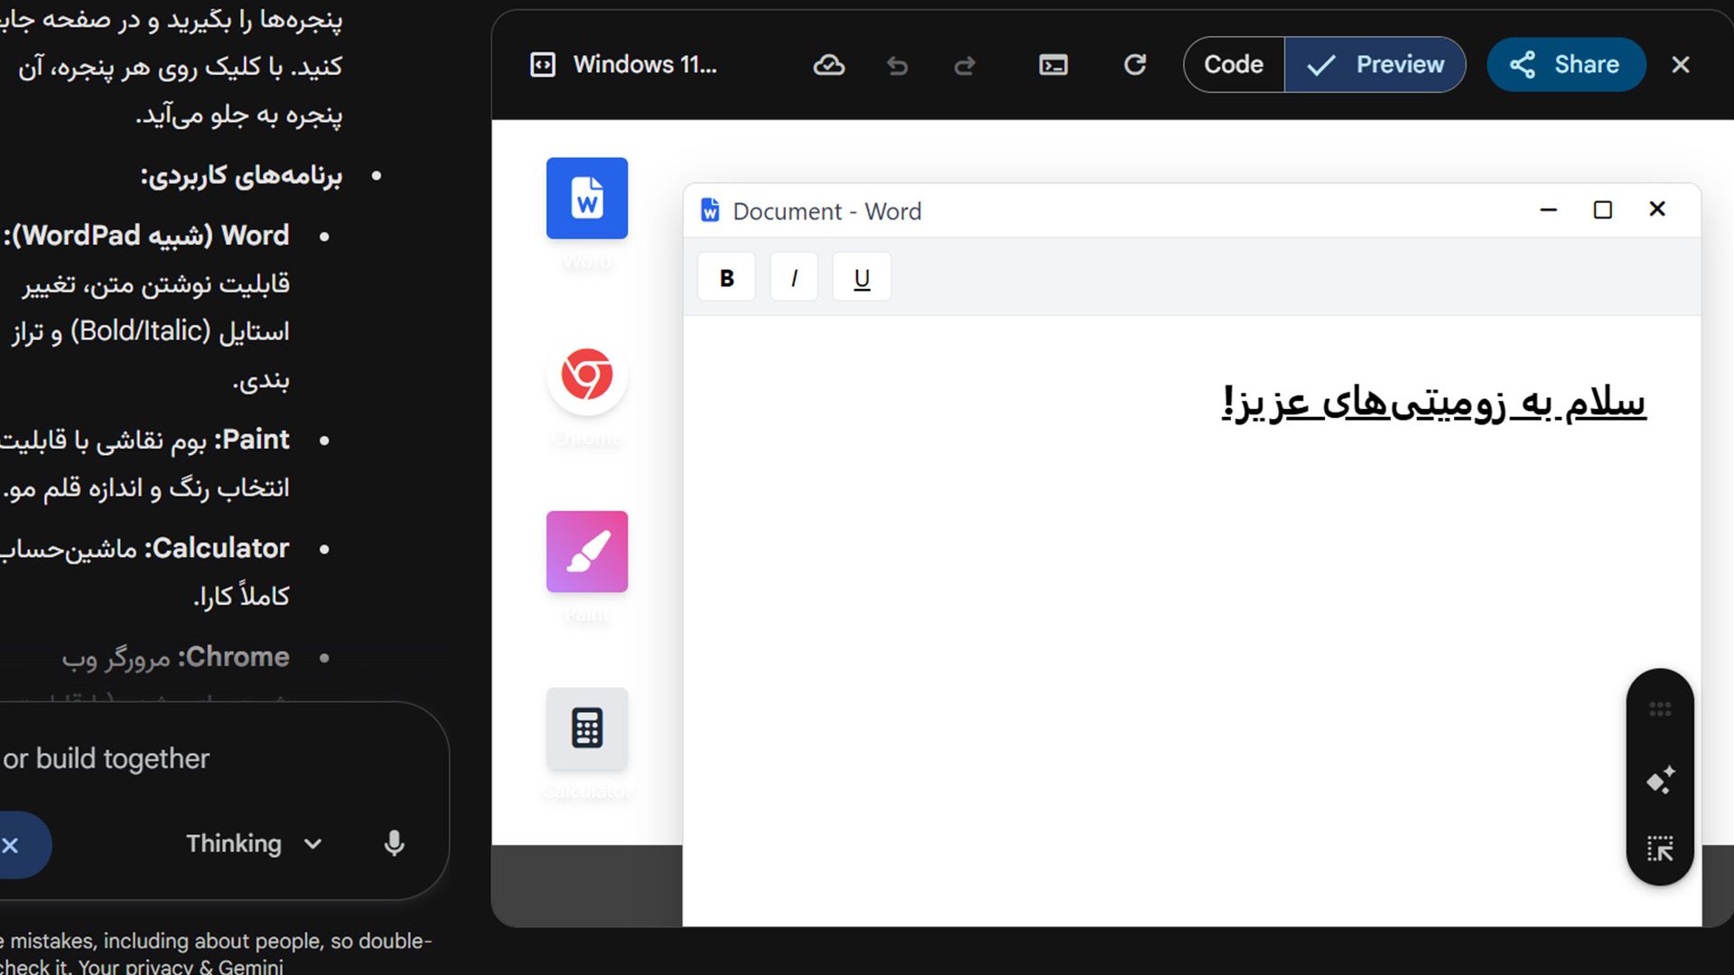The image size is (1734, 975).
Task: Select the Preview tab
Action: tap(1375, 64)
